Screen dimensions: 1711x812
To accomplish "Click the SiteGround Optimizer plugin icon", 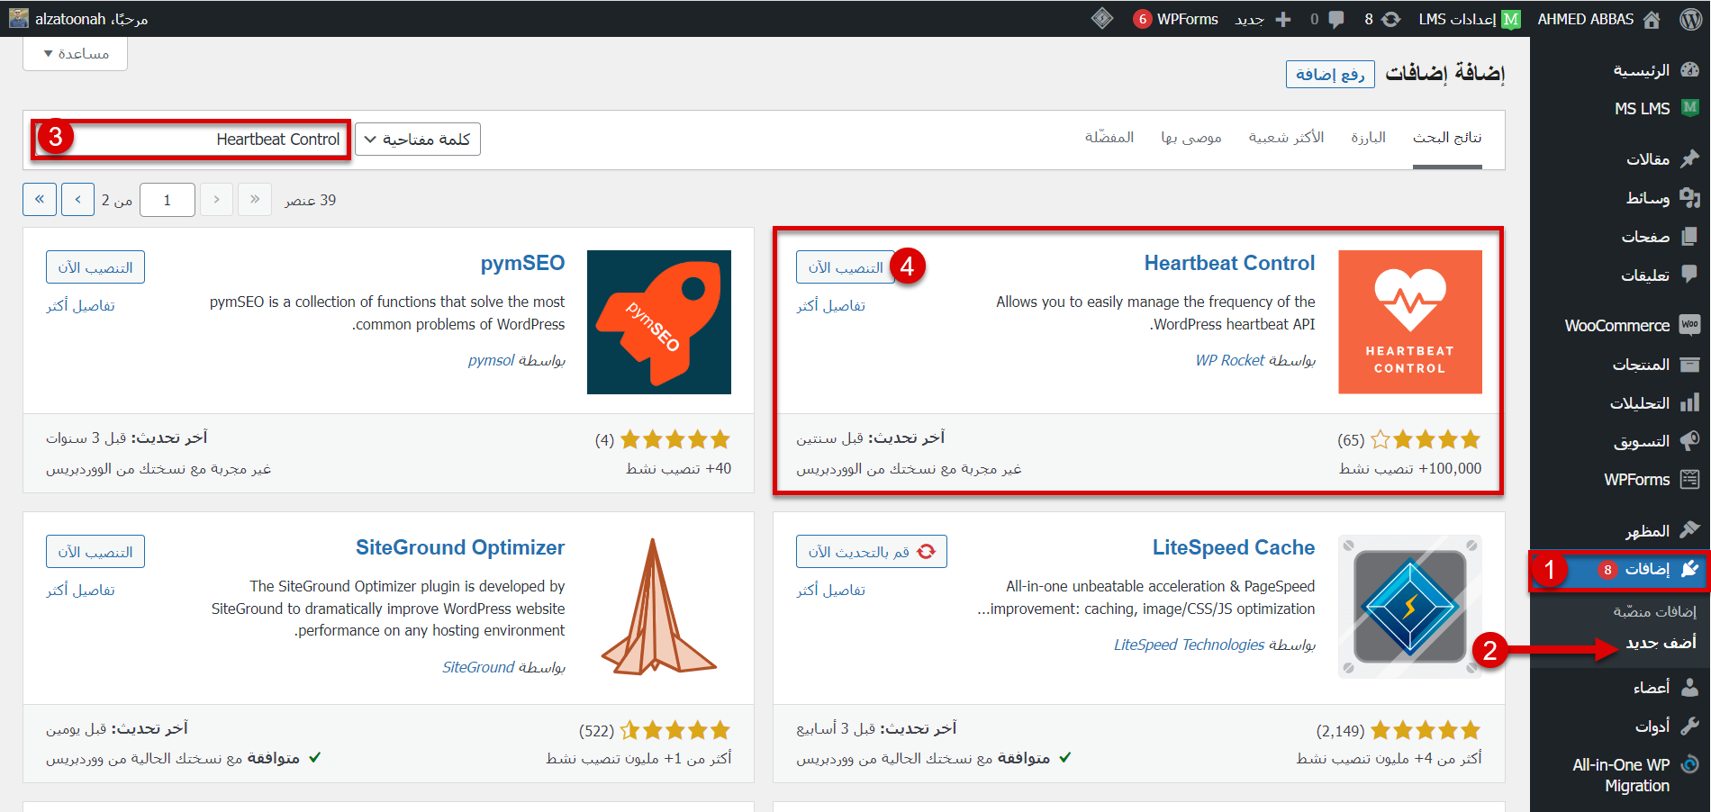I will (x=658, y=607).
